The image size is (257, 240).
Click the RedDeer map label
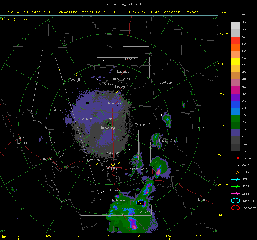pyautogui.click(x=121, y=86)
